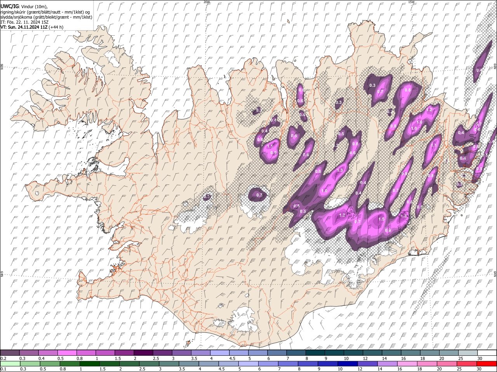Select the dark purple top-row swatch between 2 and 2.5
The width and height of the screenshot is (497, 372).
pyautogui.click(x=143, y=353)
